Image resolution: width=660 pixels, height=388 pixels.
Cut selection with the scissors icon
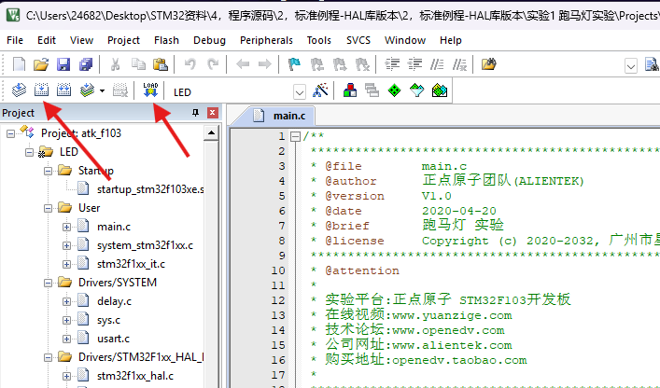pyautogui.click(x=115, y=64)
